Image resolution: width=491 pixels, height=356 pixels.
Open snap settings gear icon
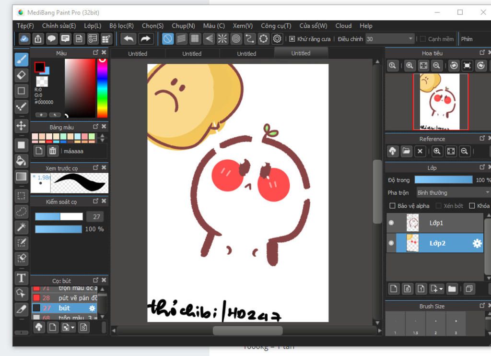click(x=277, y=39)
